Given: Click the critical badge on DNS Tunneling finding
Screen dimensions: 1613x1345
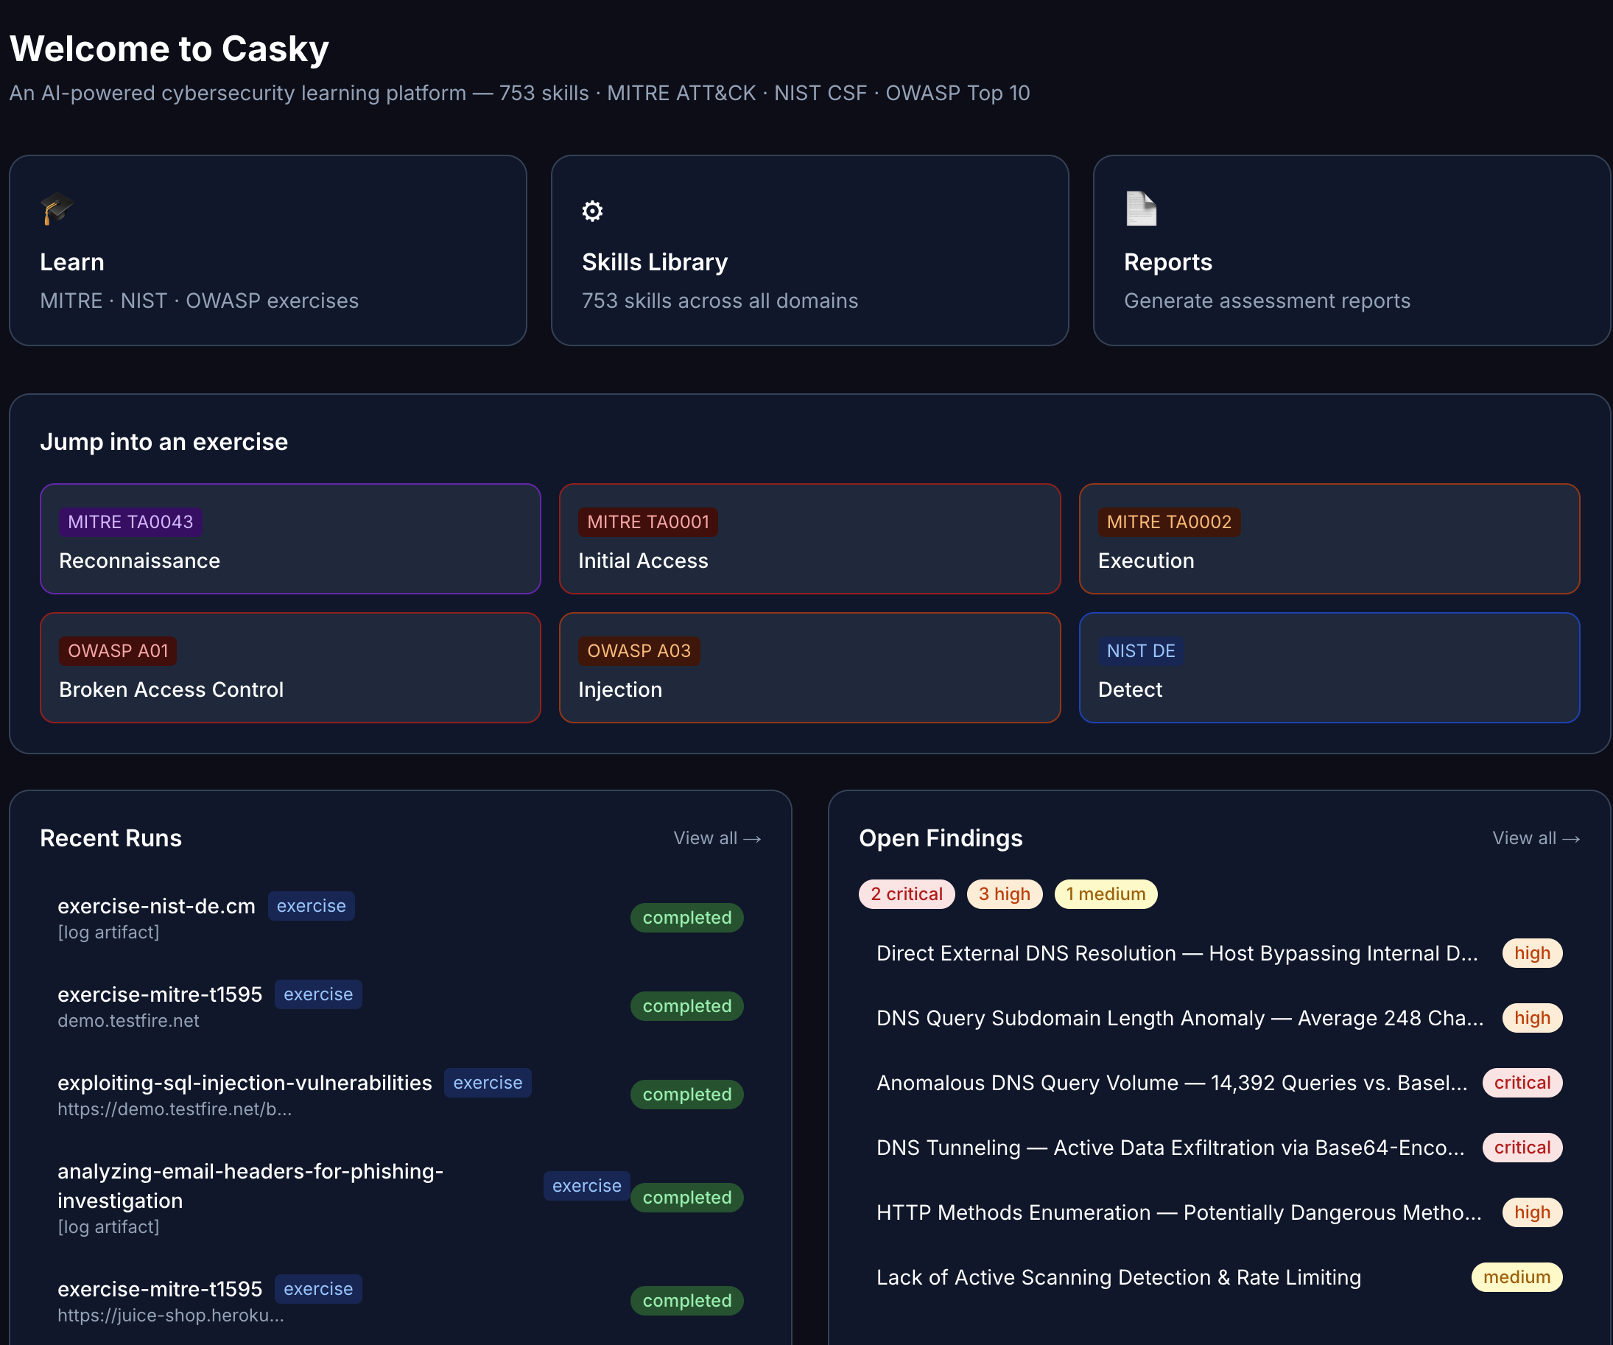Looking at the screenshot, I should [x=1522, y=1148].
